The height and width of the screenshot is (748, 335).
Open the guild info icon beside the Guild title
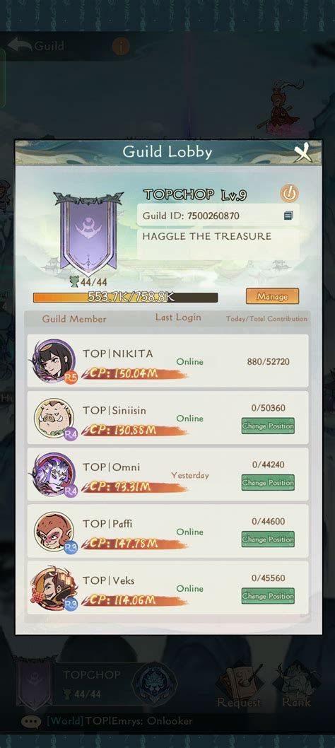click(x=121, y=46)
